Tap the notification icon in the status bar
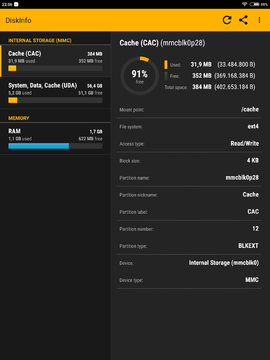The image size is (270, 360). 16,4
